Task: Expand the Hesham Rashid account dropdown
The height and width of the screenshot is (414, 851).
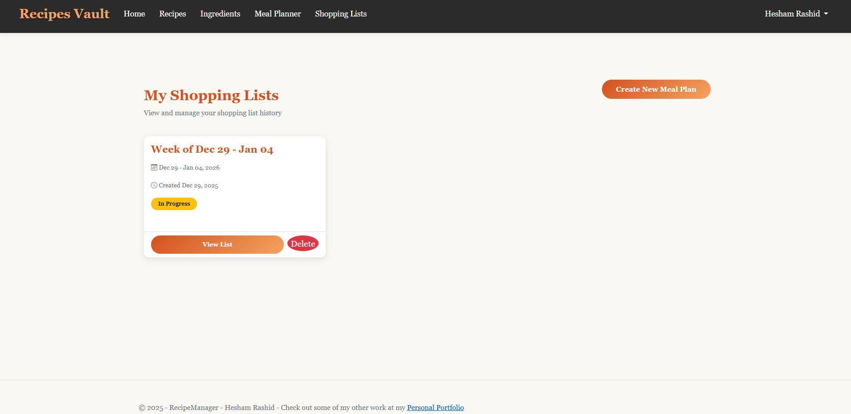Action: point(796,14)
